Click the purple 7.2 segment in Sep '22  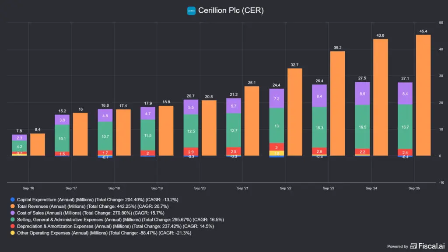[x=276, y=98]
